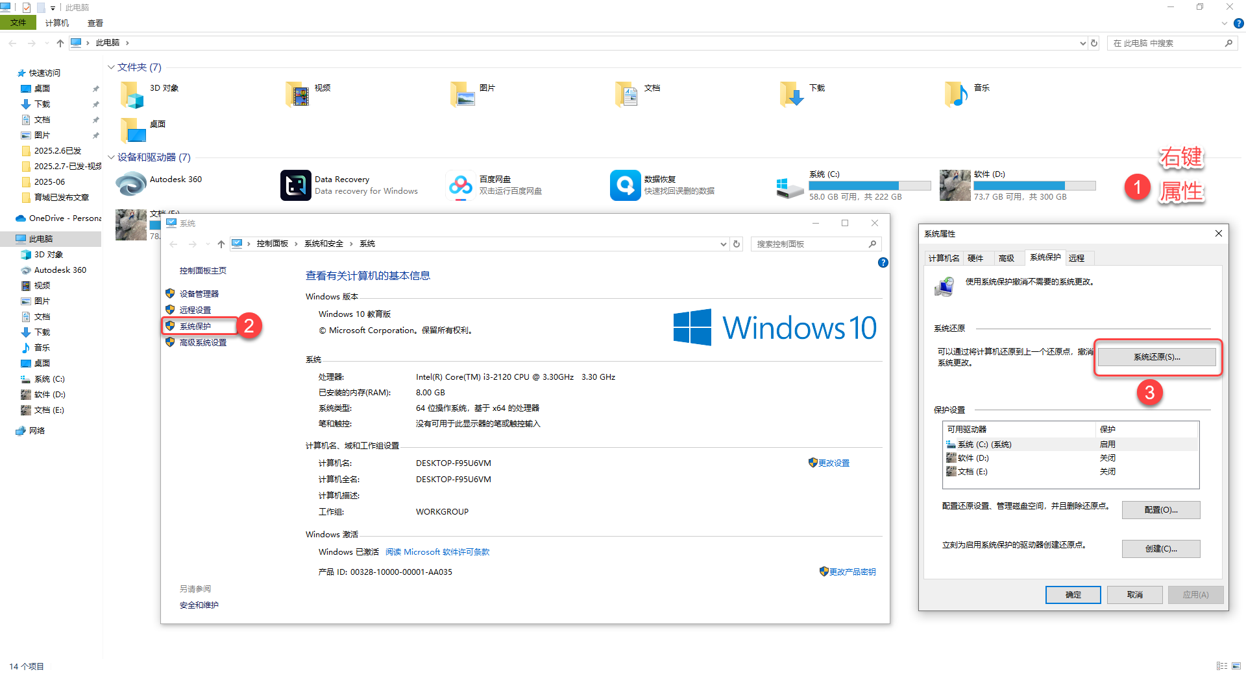The width and height of the screenshot is (1246, 674).
Task: Click refresh icon beside control panel address bar
Action: [737, 244]
